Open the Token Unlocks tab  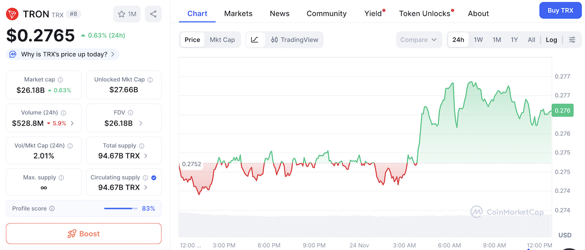425,14
